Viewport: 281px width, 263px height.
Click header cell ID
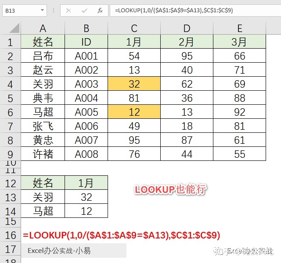(86, 42)
